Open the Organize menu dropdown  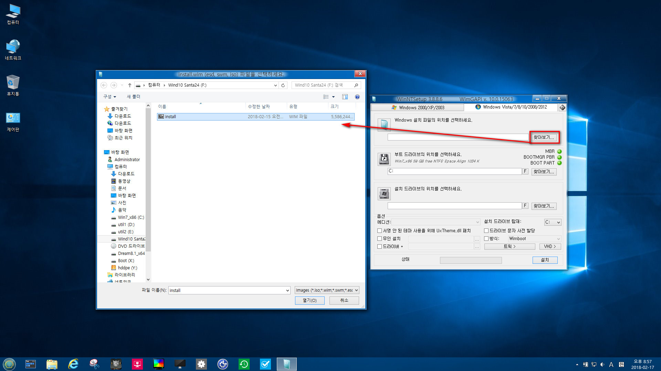(x=110, y=97)
